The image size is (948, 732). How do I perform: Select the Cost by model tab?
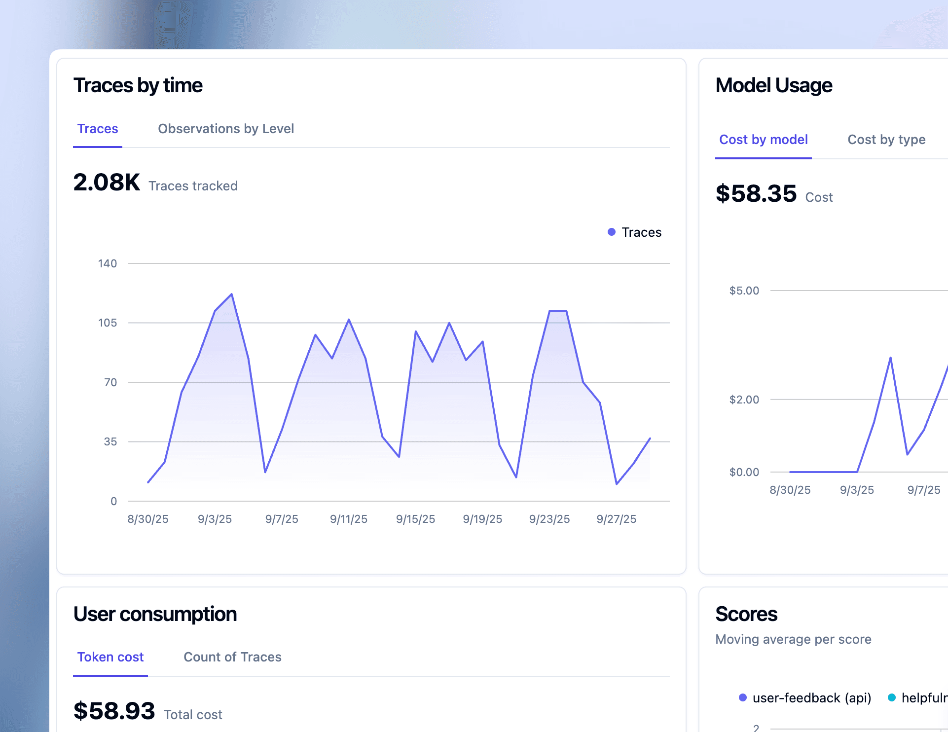click(x=763, y=140)
